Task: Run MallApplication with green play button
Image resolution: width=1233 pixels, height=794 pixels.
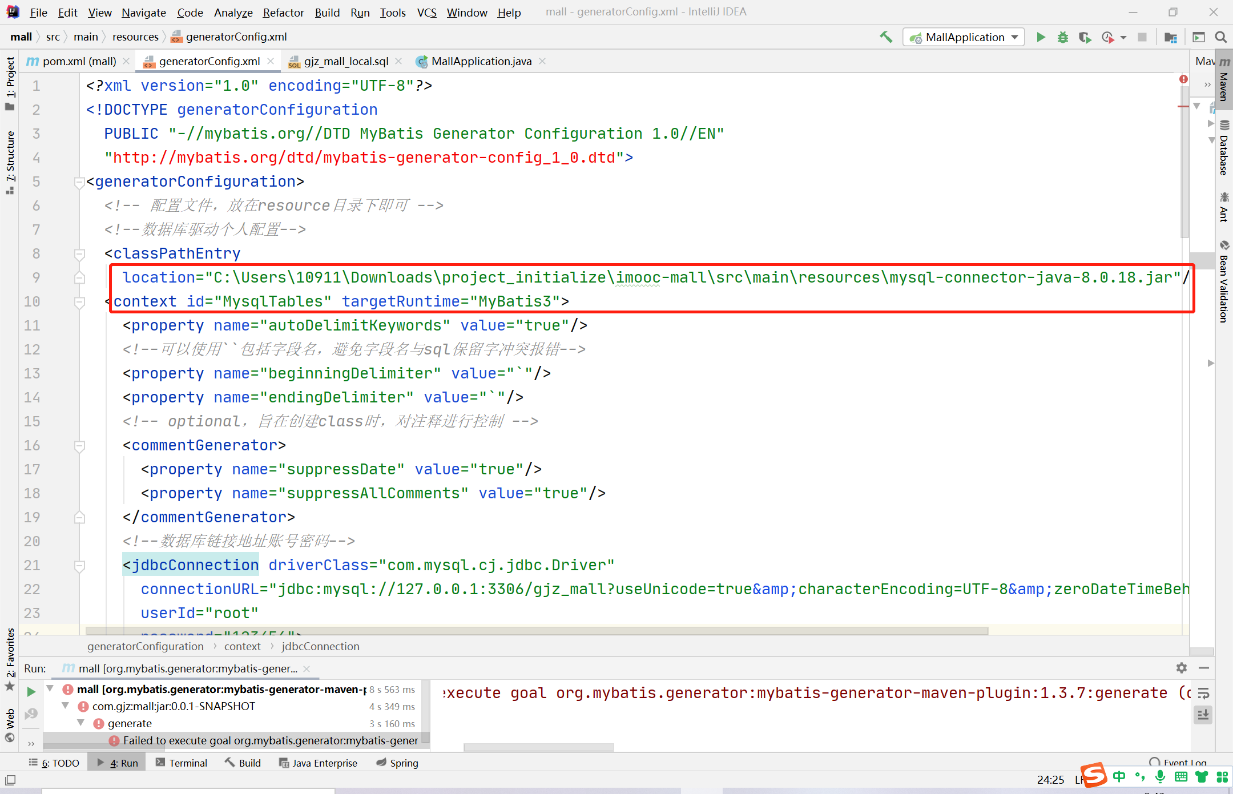Action: (x=1041, y=37)
